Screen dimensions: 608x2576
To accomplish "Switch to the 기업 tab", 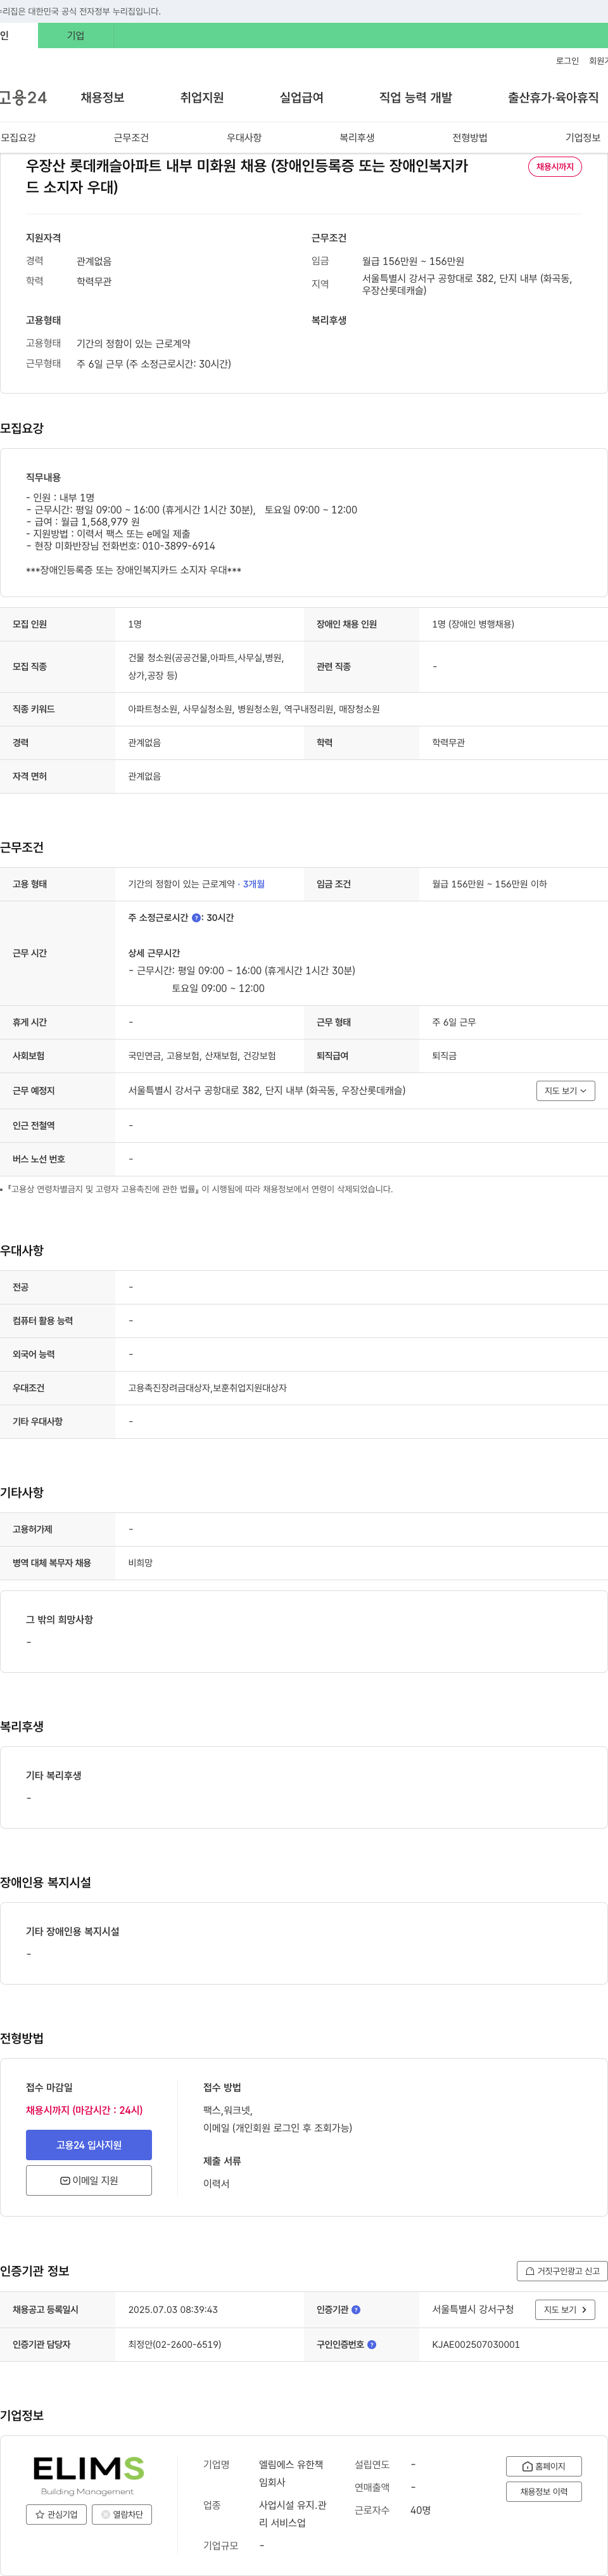I will pyautogui.click(x=76, y=35).
